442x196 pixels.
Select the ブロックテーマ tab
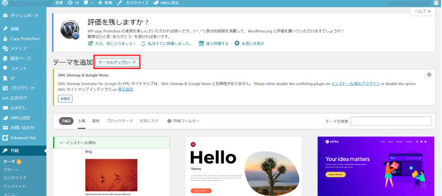click(x=119, y=121)
